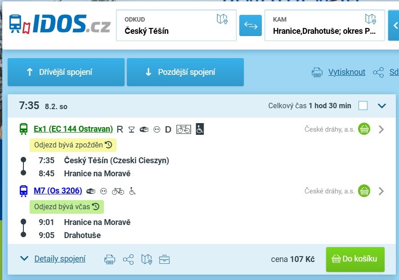Click blue train icon for M7
The width and height of the screenshot is (399, 280).
tap(24, 191)
